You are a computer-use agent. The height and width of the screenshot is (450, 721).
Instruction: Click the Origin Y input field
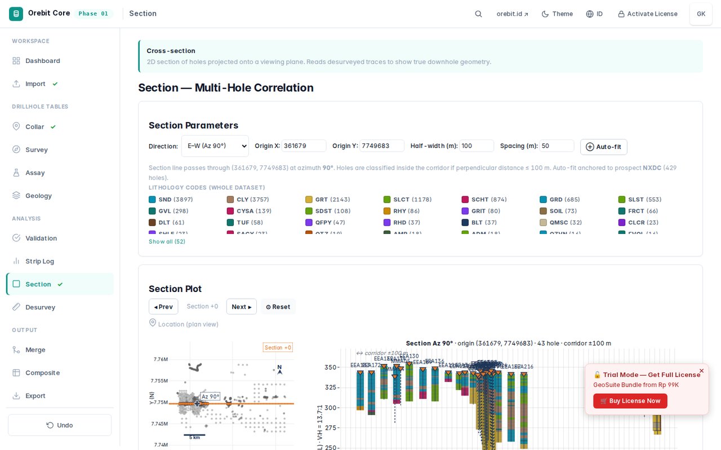click(x=382, y=146)
